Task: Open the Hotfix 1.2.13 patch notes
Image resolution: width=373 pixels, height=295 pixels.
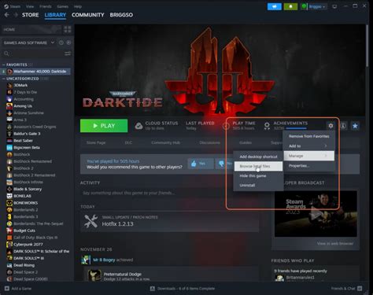Action: 169,222
